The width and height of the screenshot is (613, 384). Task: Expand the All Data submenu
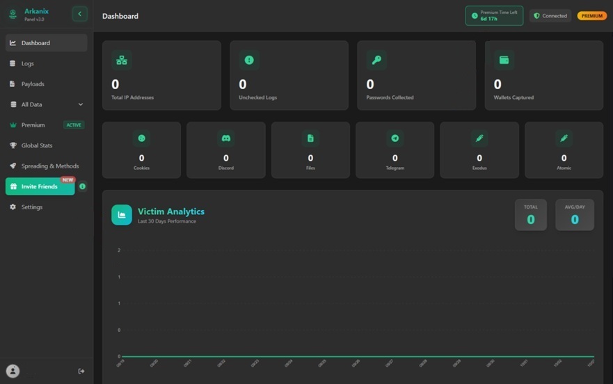click(x=80, y=104)
